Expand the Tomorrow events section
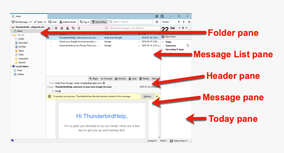284x153 pixels. (163, 46)
